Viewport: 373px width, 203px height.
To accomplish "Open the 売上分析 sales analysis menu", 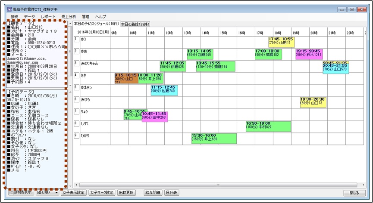I will point(68,16).
